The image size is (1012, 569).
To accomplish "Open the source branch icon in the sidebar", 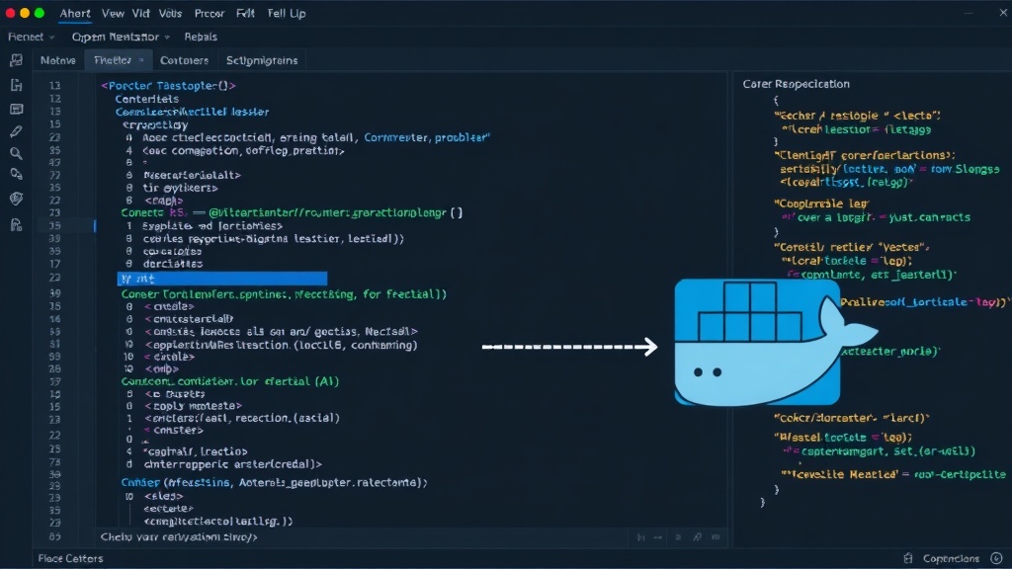I will coord(16,85).
